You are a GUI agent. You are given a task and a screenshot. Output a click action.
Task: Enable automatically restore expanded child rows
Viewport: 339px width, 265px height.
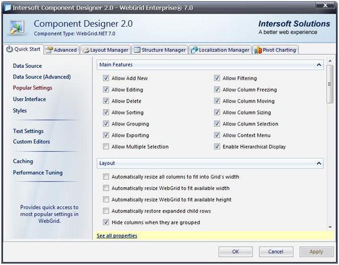(x=106, y=211)
